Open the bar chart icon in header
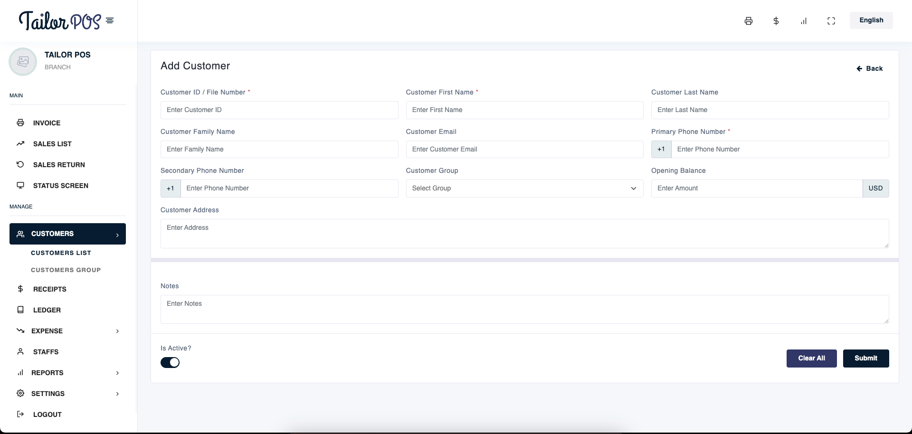The height and width of the screenshot is (434, 912). tap(804, 21)
